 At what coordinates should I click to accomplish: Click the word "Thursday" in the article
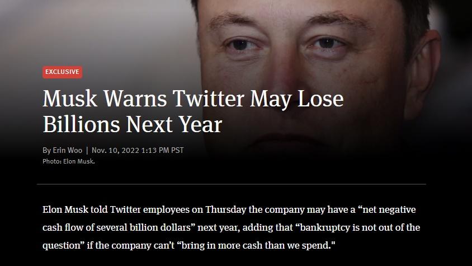[x=225, y=210]
